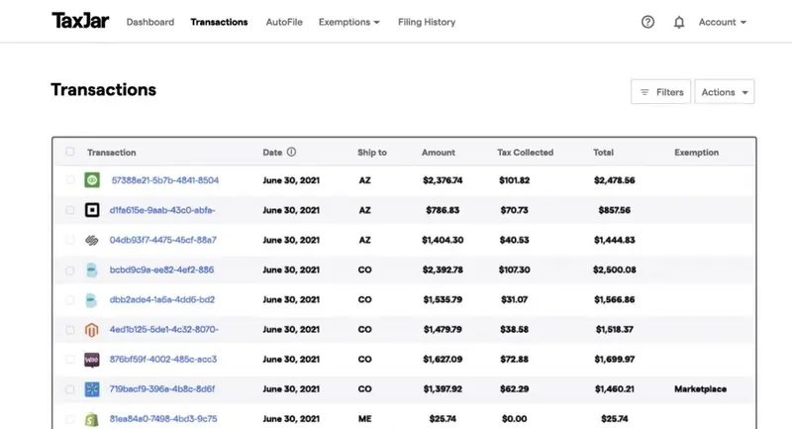Open the notifications bell
792x429 pixels.
coord(679,22)
